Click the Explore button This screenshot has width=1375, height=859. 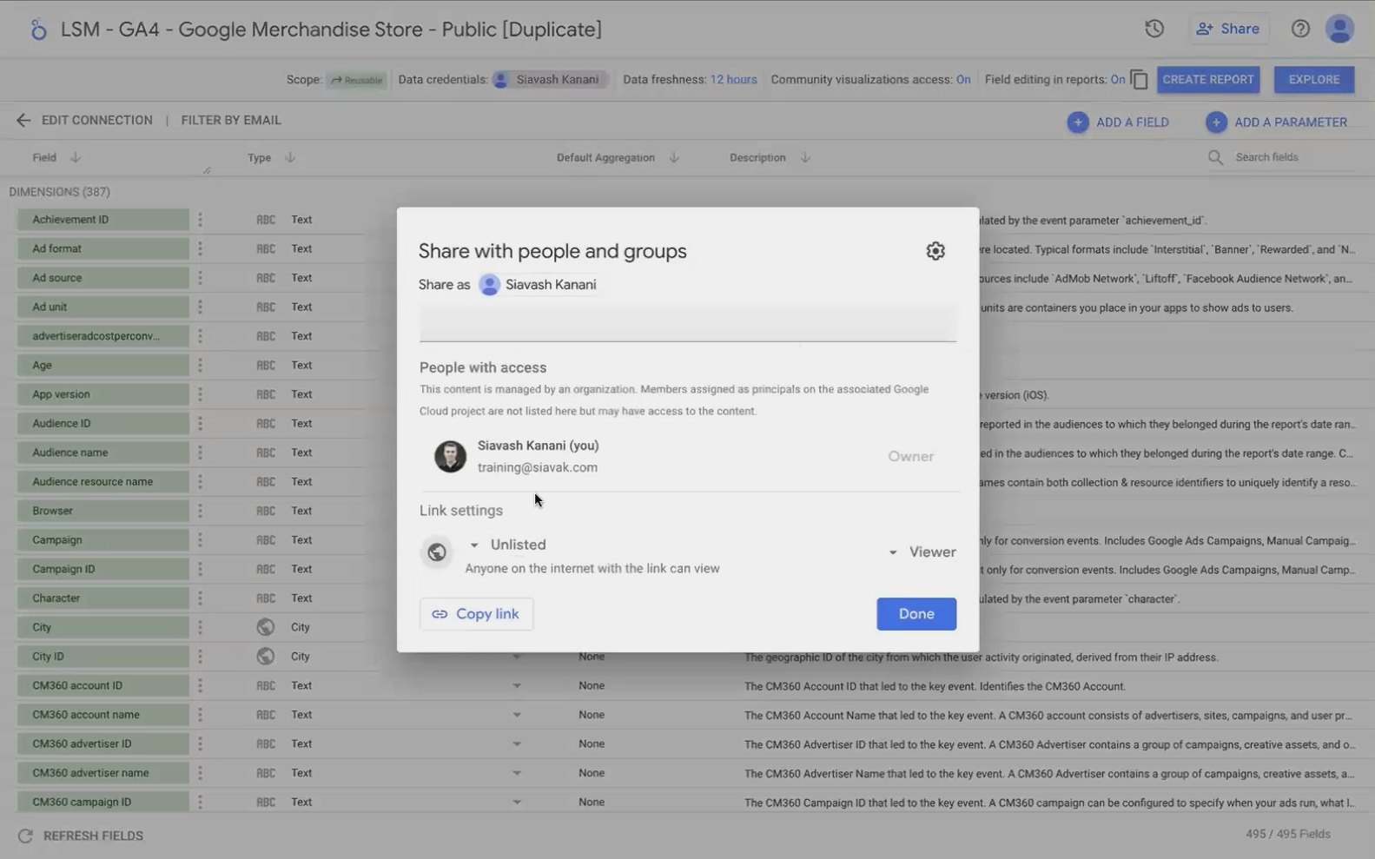(x=1313, y=80)
